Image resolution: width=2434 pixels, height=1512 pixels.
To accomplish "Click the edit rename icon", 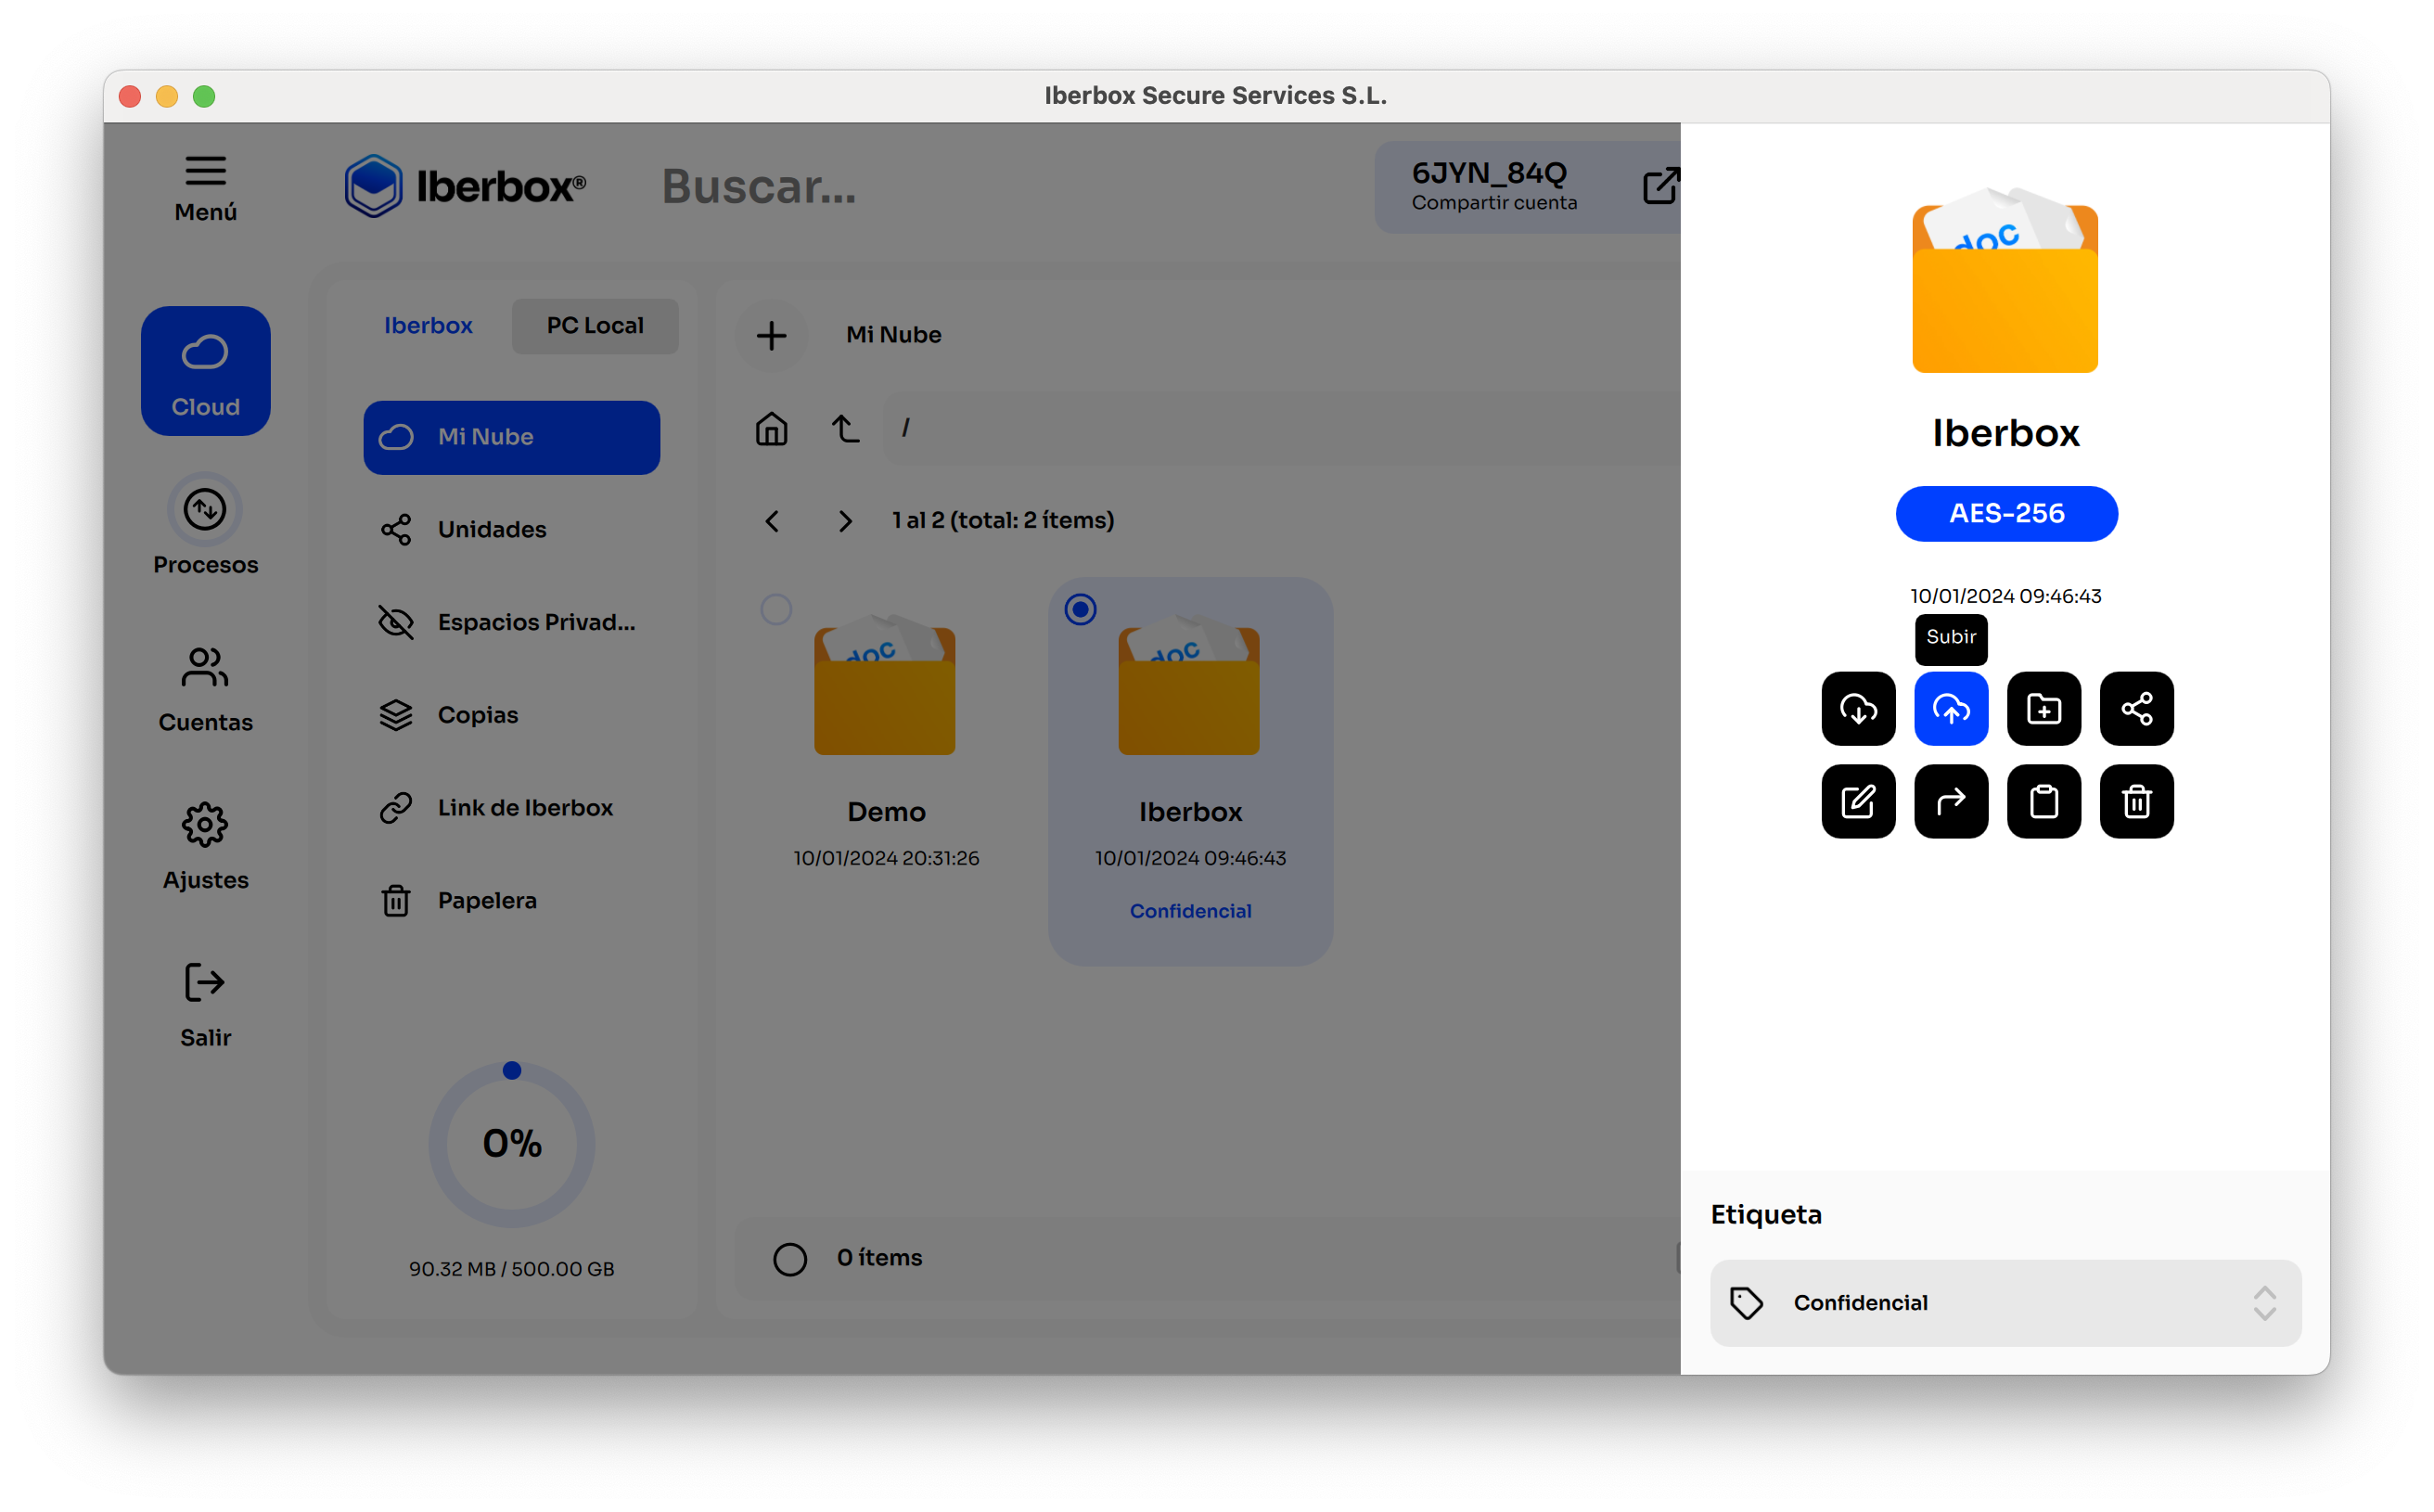I will [x=1858, y=802].
